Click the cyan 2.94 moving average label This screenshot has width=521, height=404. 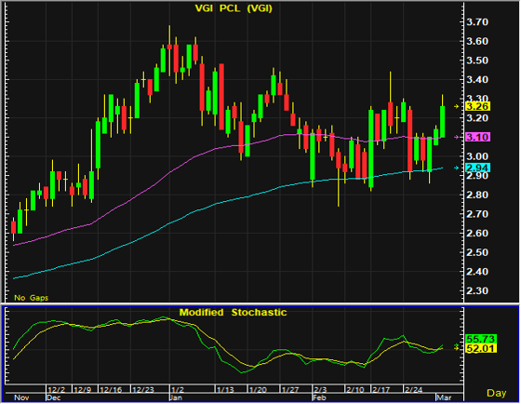(x=477, y=168)
